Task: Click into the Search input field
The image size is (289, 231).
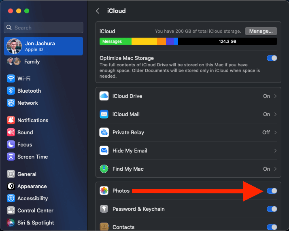Action: [43, 28]
